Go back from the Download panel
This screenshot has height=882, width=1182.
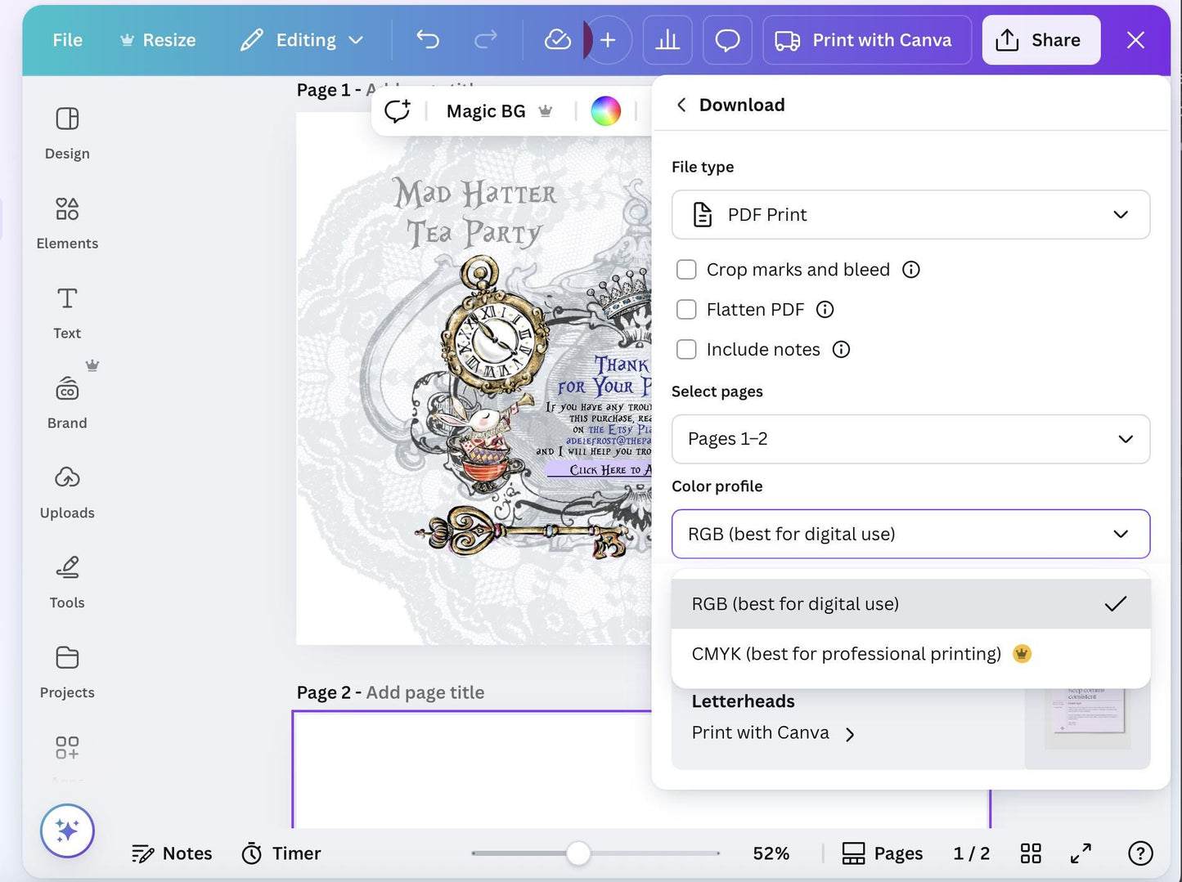click(681, 105)
